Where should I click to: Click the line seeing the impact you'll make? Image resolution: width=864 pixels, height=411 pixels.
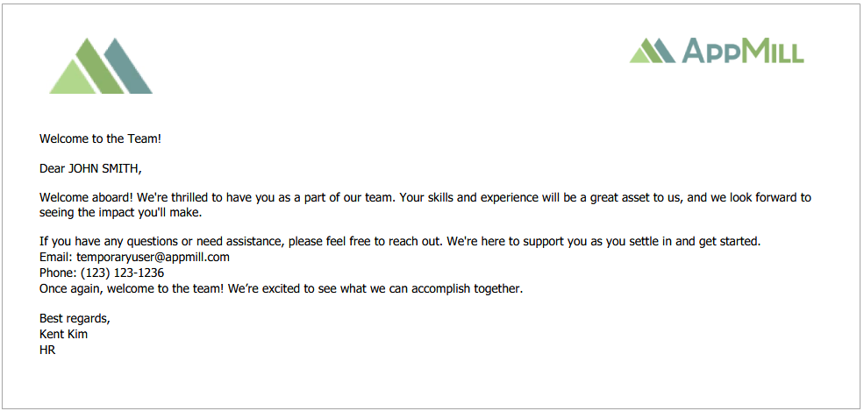click(121, 212)
